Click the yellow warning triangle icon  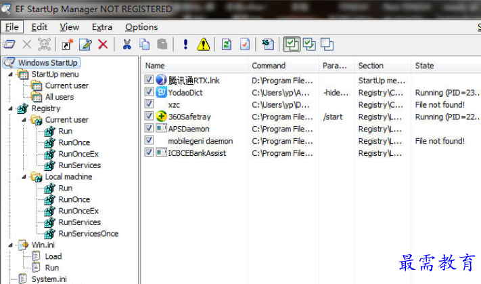204,45
